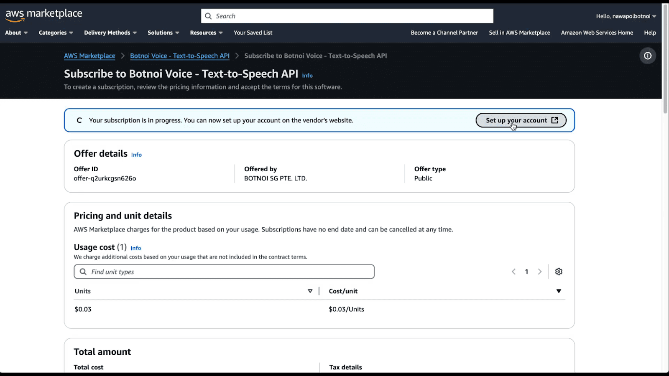Click the Total amount heading
This screenshot has height=376, width=669.
point(102,352)
